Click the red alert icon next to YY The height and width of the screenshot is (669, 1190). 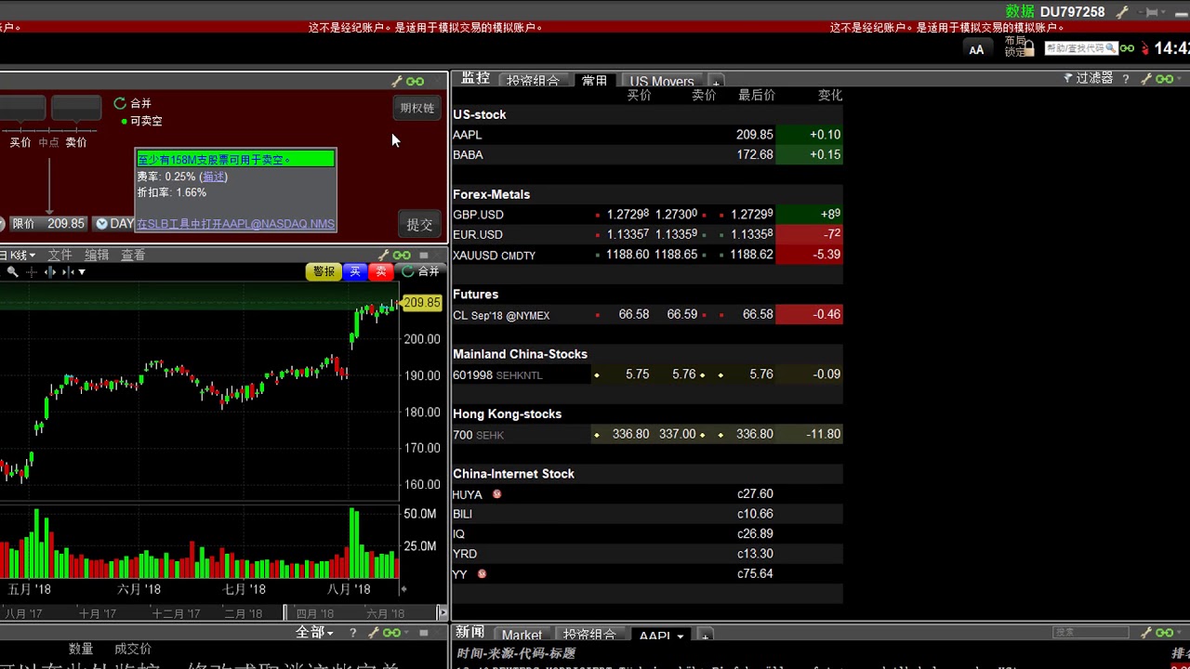[x=482, y=574]
